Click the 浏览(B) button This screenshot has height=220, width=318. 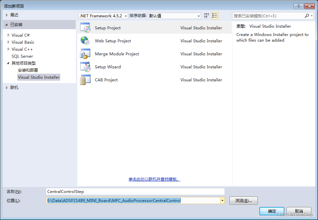243,200
